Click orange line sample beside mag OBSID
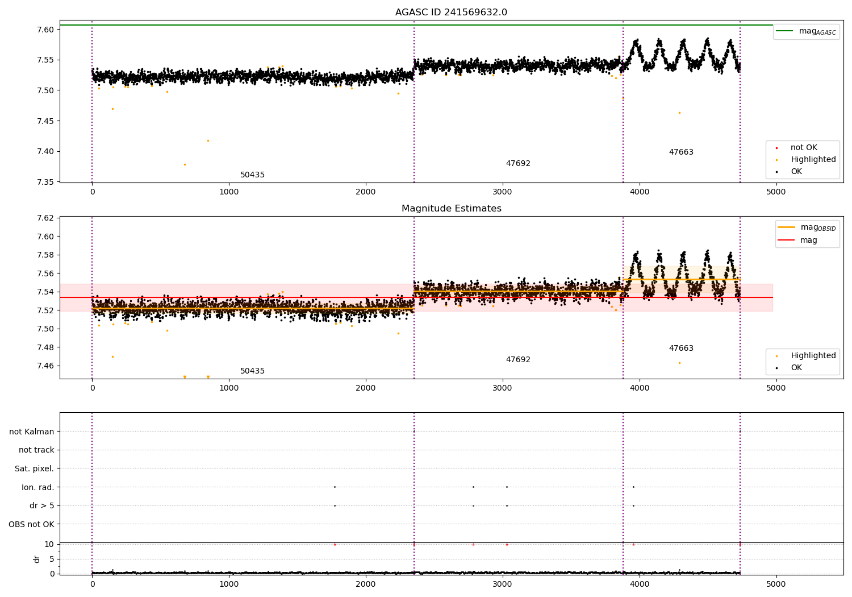 coord(786,227)
